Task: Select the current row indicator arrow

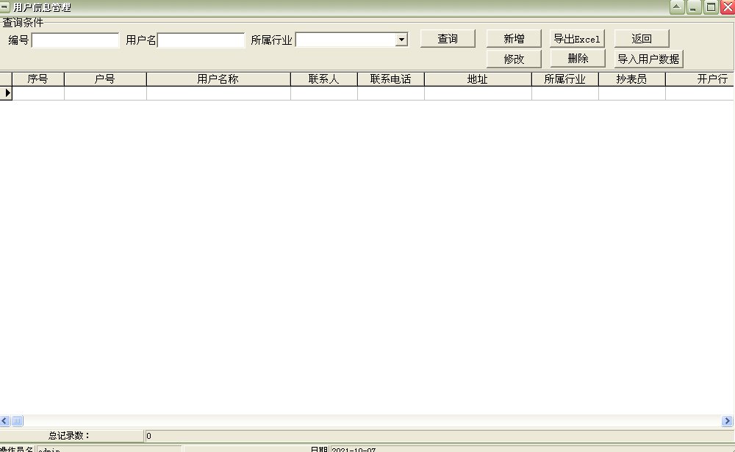Action: click(7, 93)
